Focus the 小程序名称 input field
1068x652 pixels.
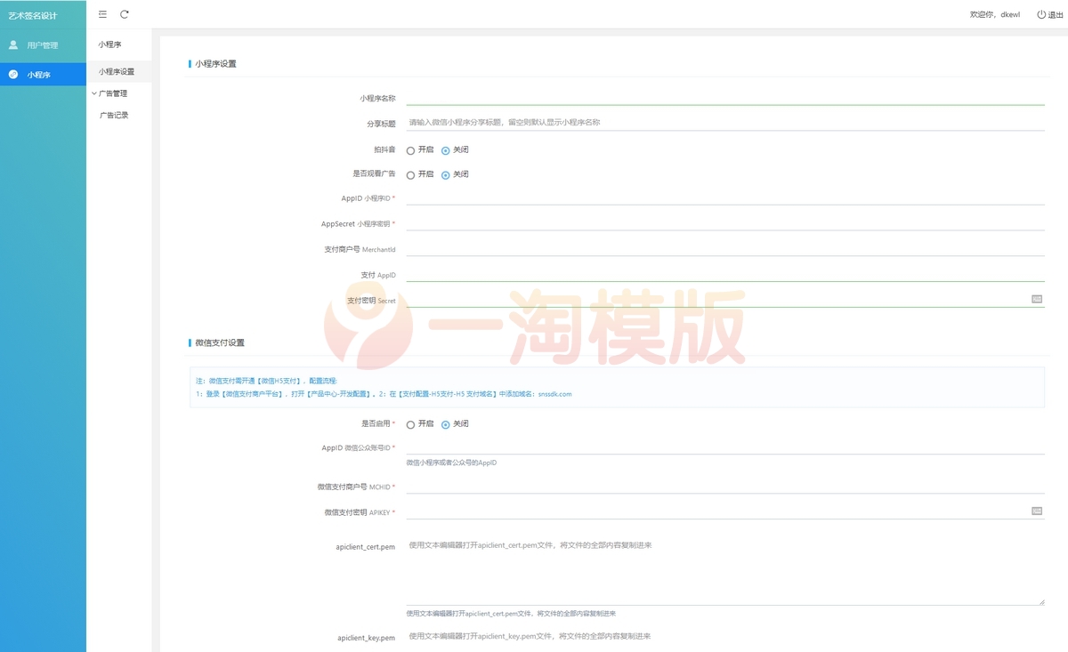click(725, 98)
